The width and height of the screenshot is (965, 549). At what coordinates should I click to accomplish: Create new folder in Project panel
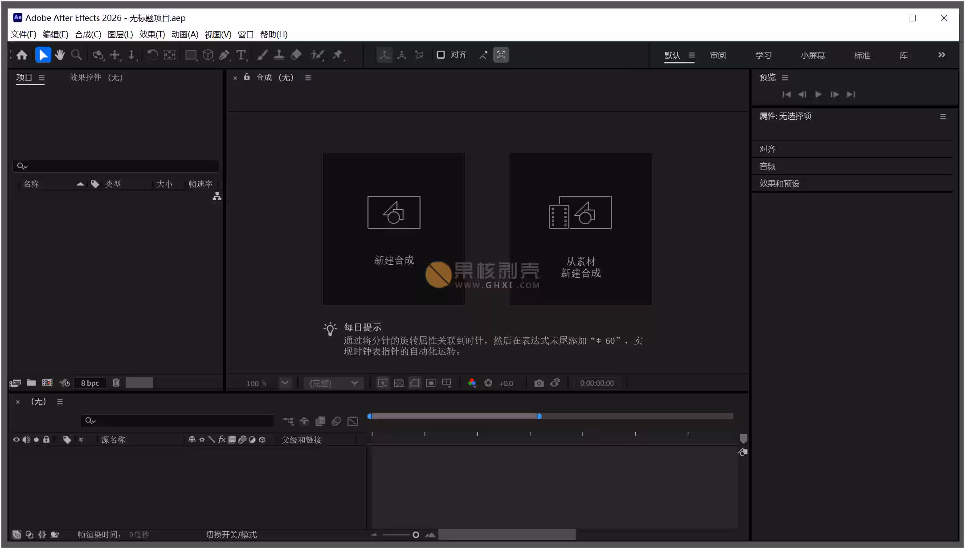(x=31, y=383)
